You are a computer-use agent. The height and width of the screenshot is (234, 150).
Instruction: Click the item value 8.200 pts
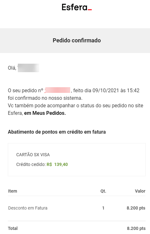pos(136,208)
